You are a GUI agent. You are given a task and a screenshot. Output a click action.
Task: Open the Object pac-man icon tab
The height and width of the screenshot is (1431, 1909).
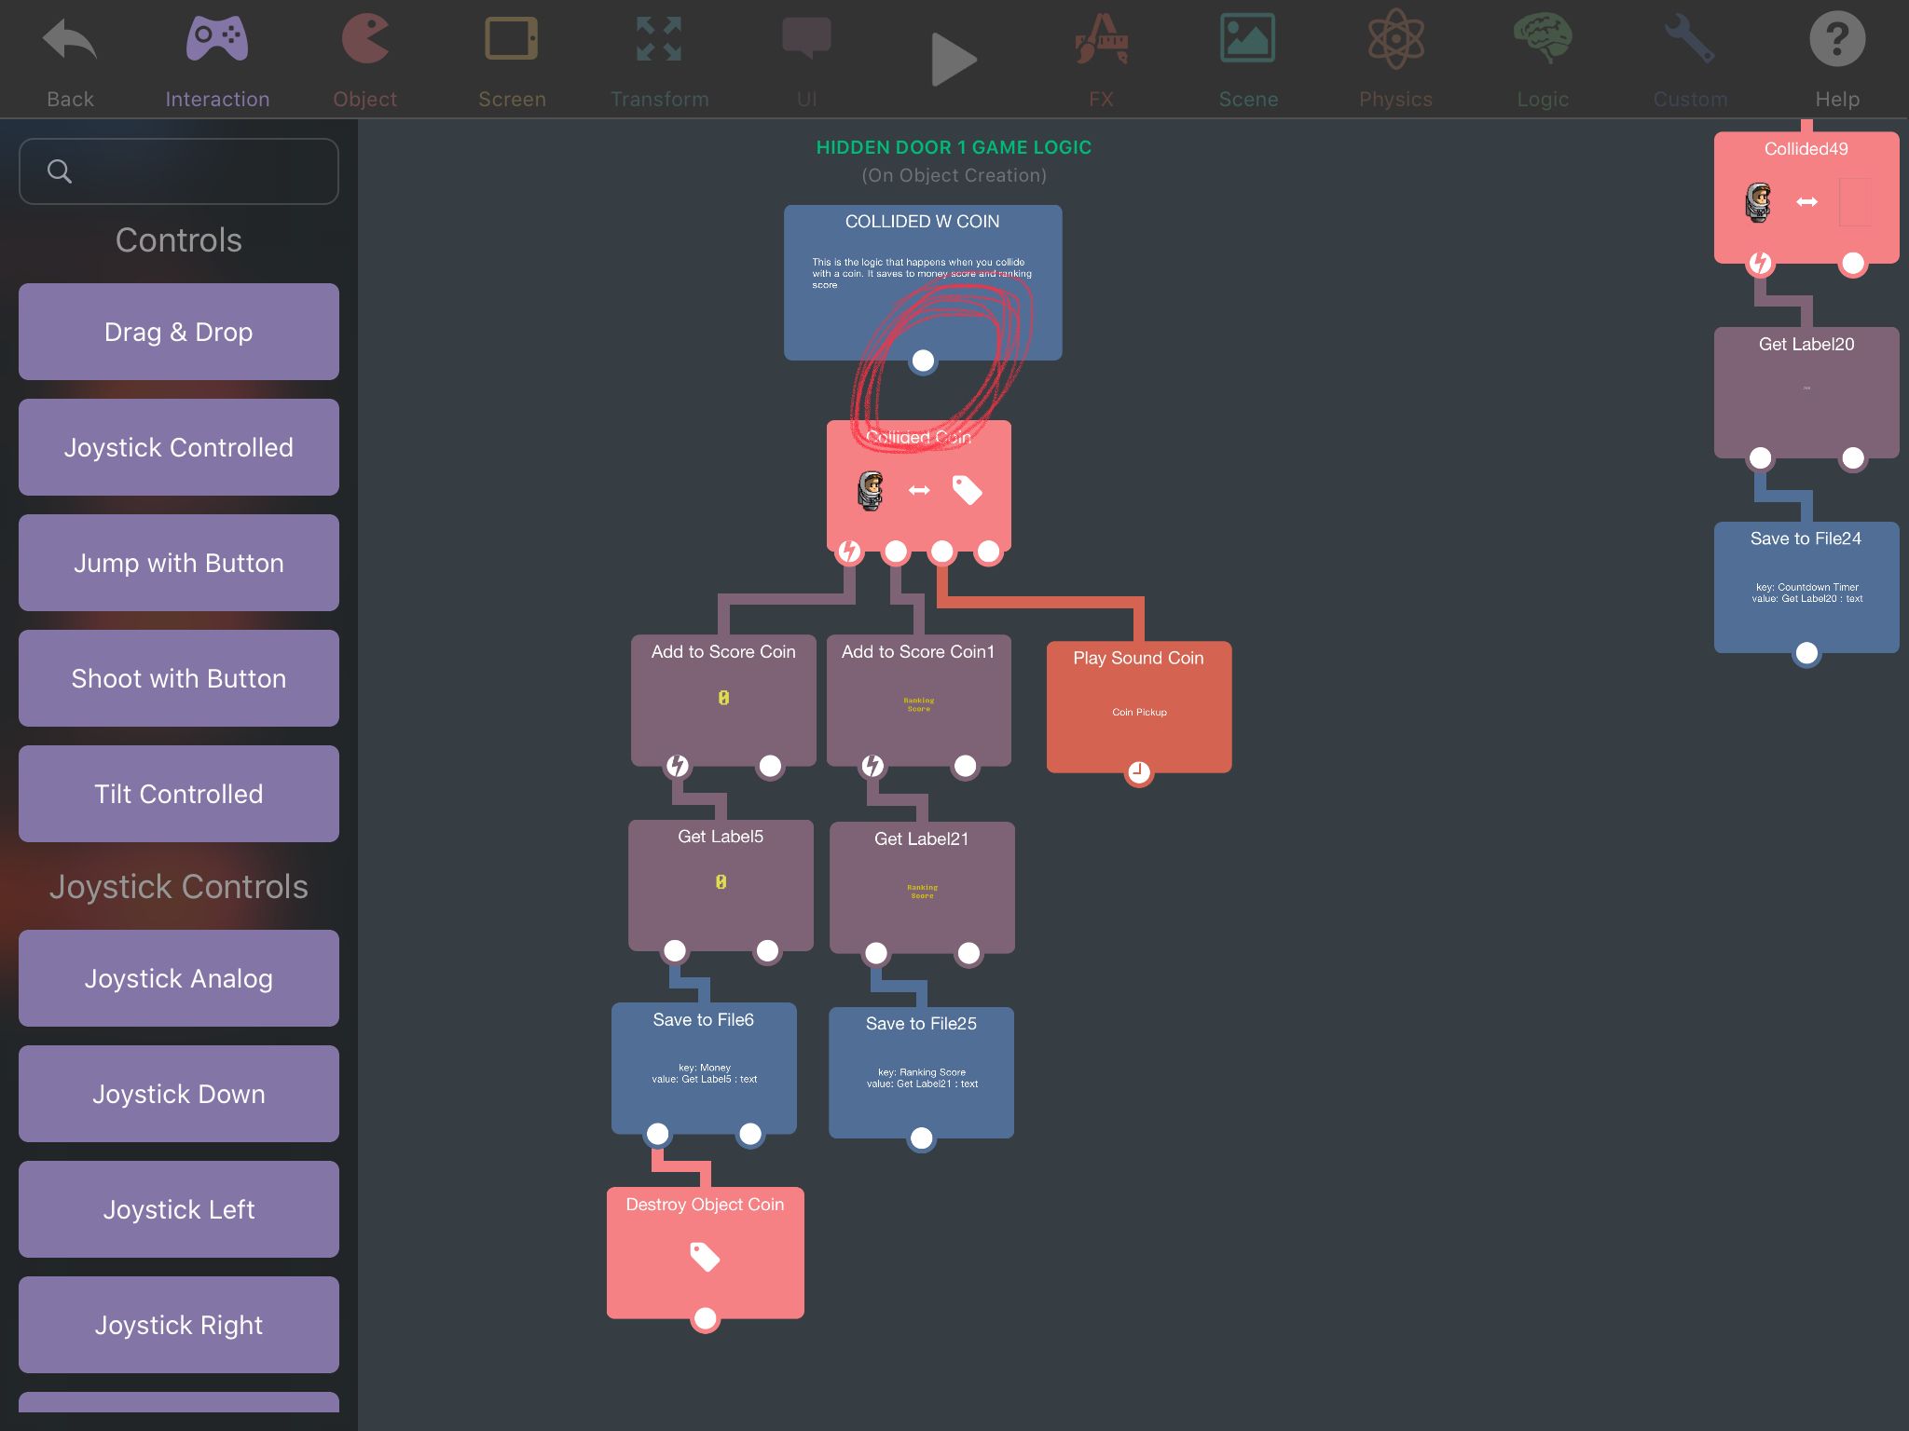pyautogui.click(x=364, y=41)
